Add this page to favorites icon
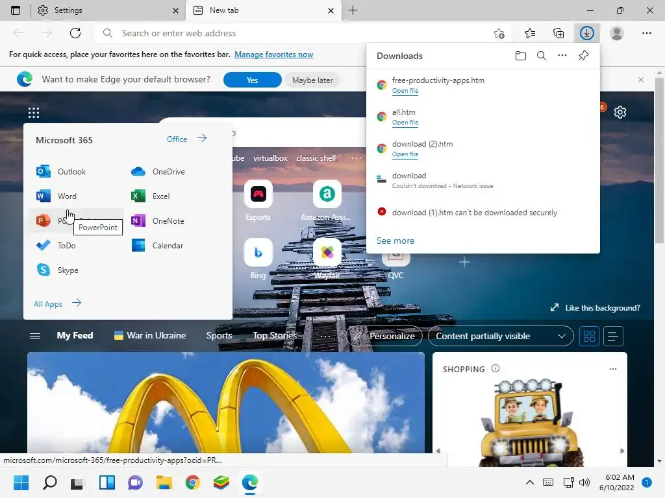This screenshot has height=498, width=665. [499, 33]
